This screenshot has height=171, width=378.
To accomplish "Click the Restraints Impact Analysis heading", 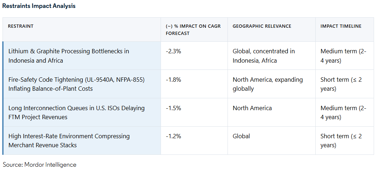I will pyautogui.click(x=39, y=6).
